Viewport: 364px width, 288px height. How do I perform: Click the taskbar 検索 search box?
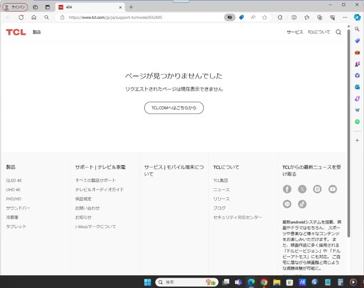point(187,282)
